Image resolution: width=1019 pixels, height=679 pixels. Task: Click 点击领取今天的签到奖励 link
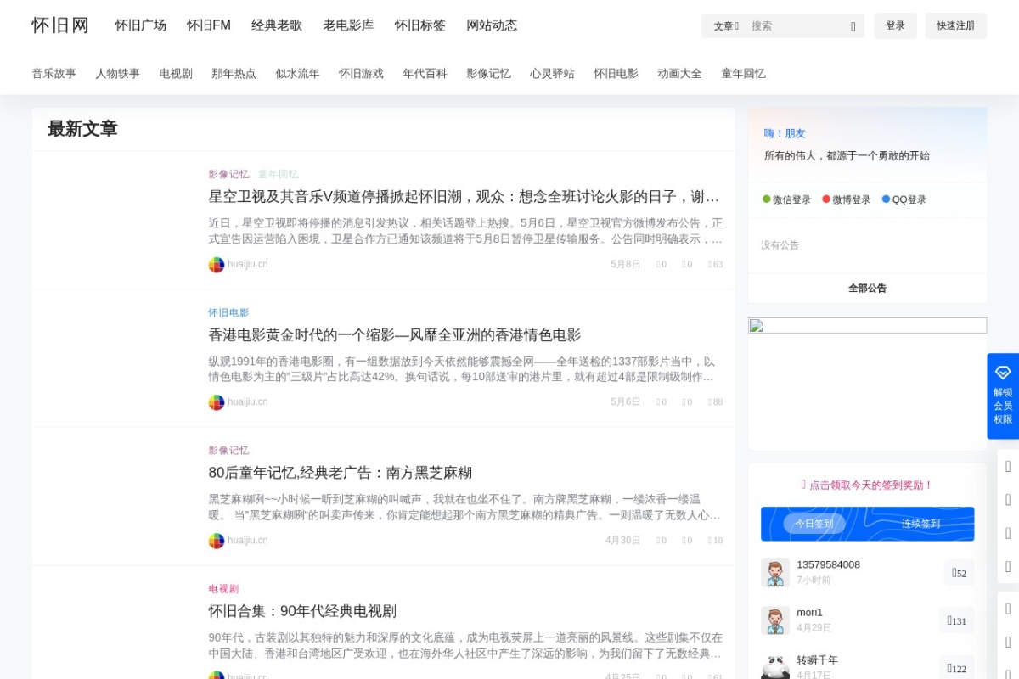click(867, 485)
